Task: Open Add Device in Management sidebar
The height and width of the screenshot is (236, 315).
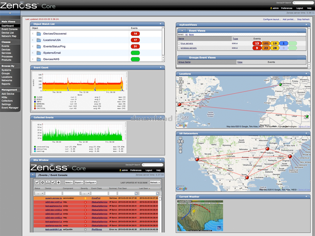Action: pos(8,94)
